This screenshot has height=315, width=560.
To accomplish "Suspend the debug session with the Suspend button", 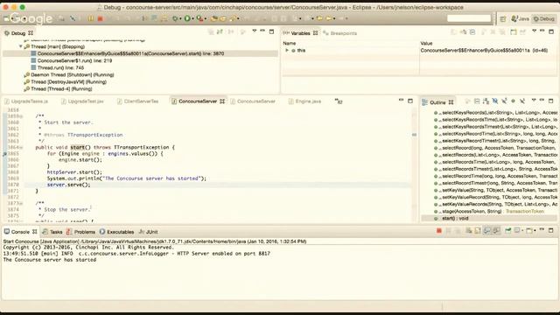I will (91, 18).
